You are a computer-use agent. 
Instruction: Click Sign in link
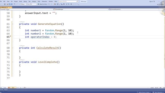[151, 2]
